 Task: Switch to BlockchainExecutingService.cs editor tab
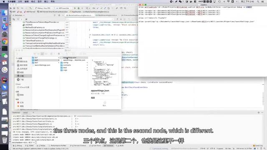coord(80,15)
